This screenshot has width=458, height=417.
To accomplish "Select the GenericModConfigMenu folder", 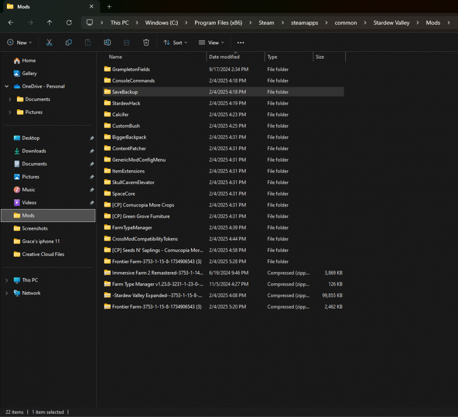I will point(224,160).
